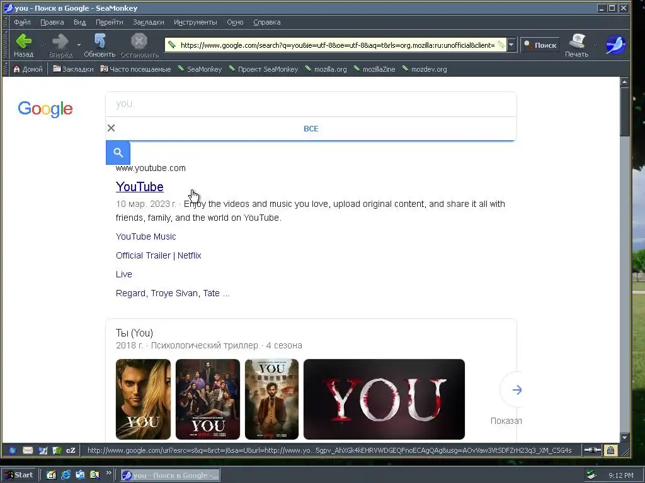
Task: Open Composer from the status bar icon
Action: (43, 450)
